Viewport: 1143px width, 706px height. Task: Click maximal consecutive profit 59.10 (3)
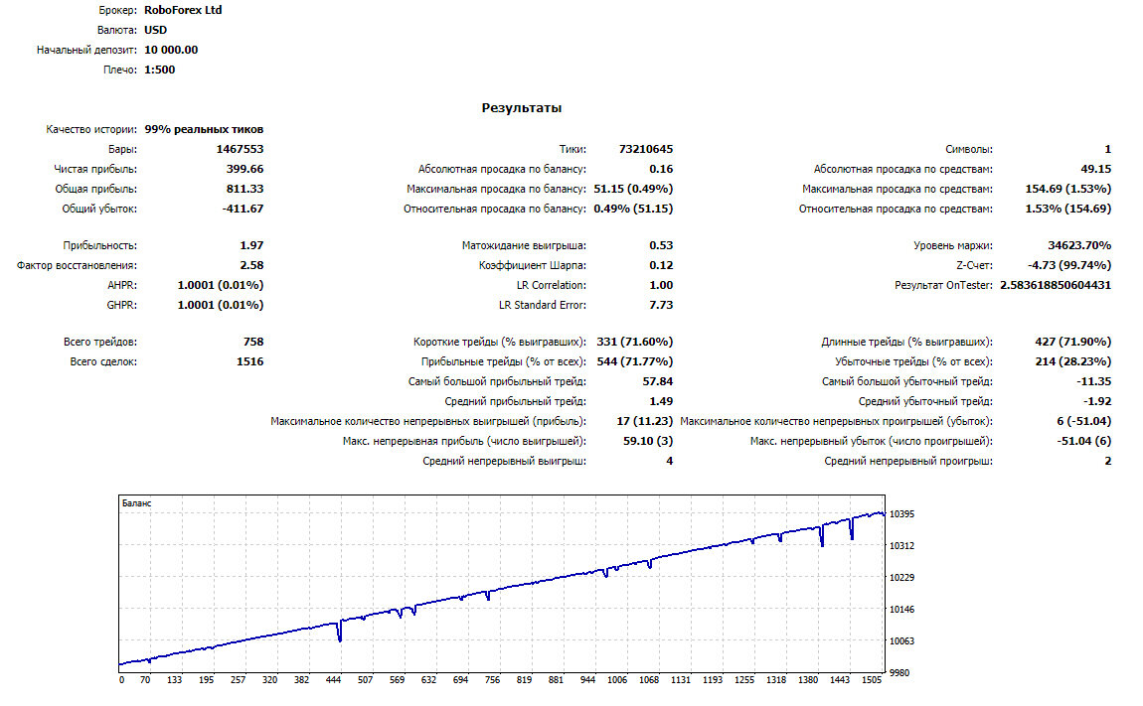click(648, 441)
